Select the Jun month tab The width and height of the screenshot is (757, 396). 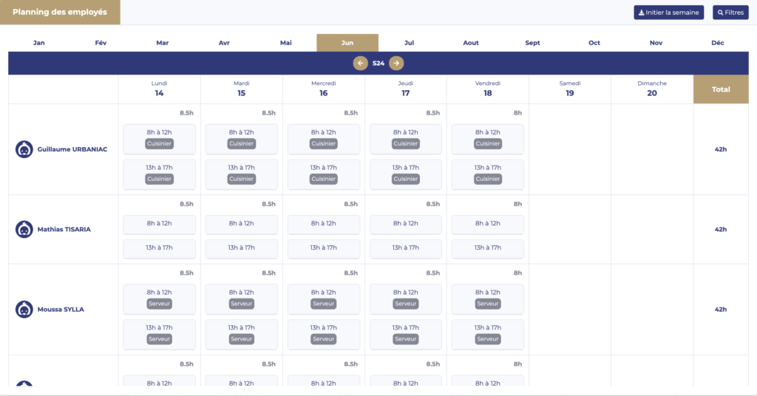click(x=347, y=43)
